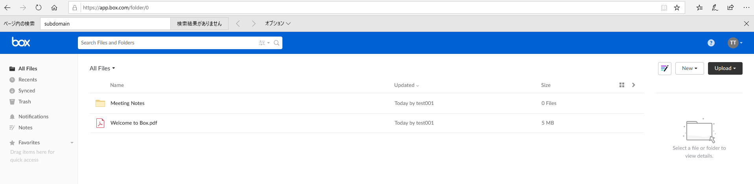Click 'Today by test001' on Meeting Notes row
This screenshot has width=754, height=184.
tap(414, 103)
